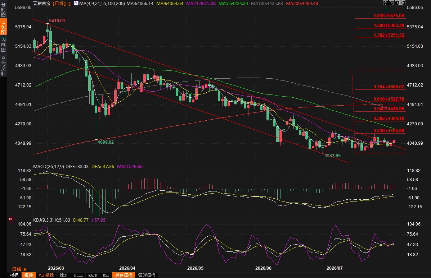Select Fibonacci level 0.618 \ 4527.76
The image size is (431, 278).
point(389,99)
